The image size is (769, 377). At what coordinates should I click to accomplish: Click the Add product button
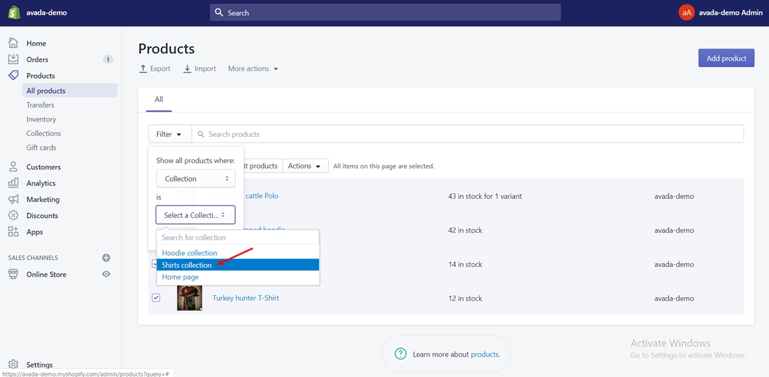pos(726,58)
